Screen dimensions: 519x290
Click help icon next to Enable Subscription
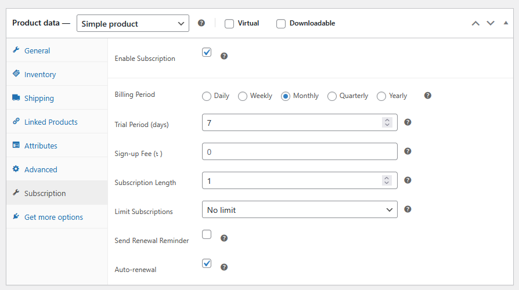224,56
